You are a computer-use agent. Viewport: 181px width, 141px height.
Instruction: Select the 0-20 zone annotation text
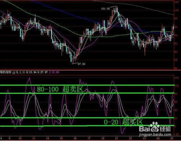123,122
